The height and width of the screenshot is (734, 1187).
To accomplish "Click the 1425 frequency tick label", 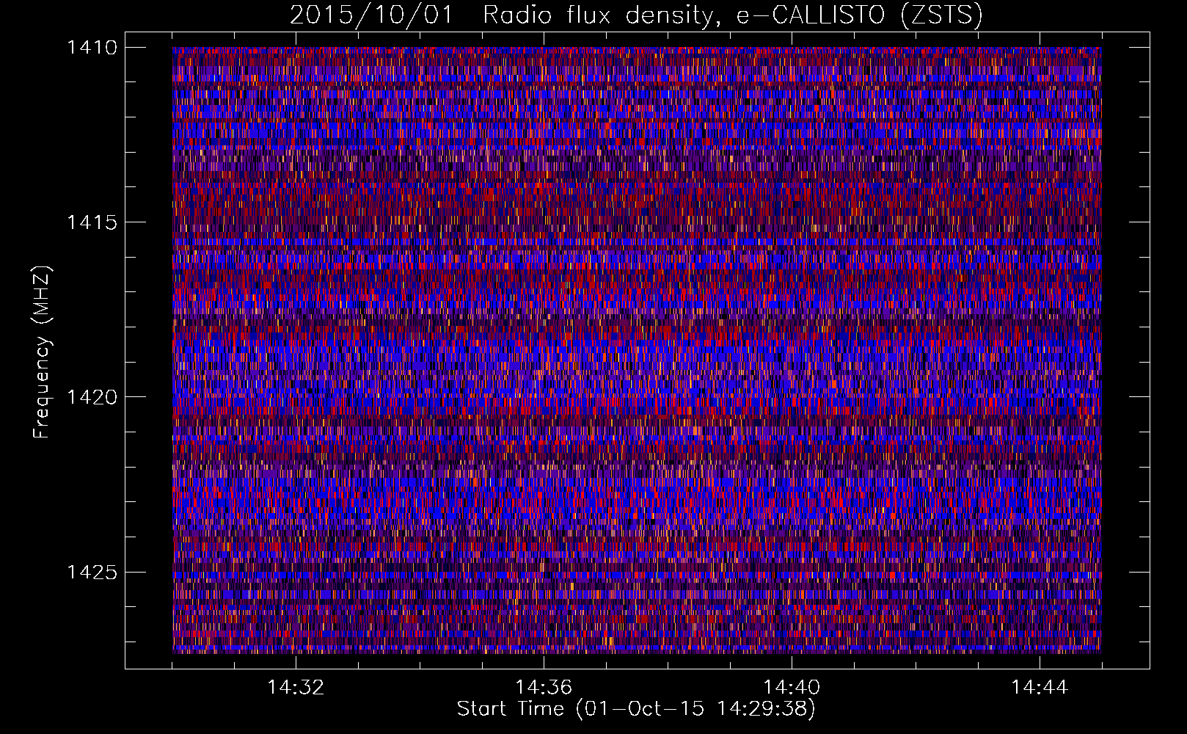I will click(92, 572).
